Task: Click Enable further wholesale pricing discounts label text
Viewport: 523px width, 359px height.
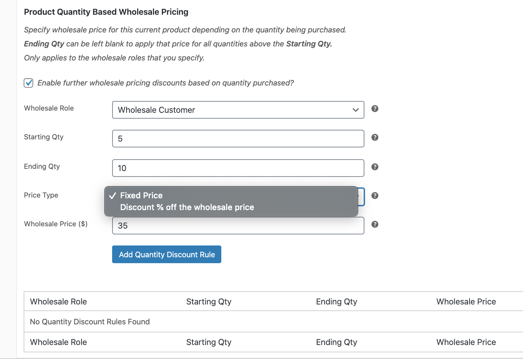Action: [x=166, y=83]
